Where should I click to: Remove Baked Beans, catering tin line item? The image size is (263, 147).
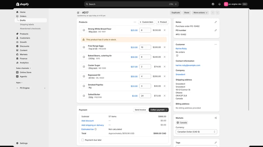pos(165,57)
